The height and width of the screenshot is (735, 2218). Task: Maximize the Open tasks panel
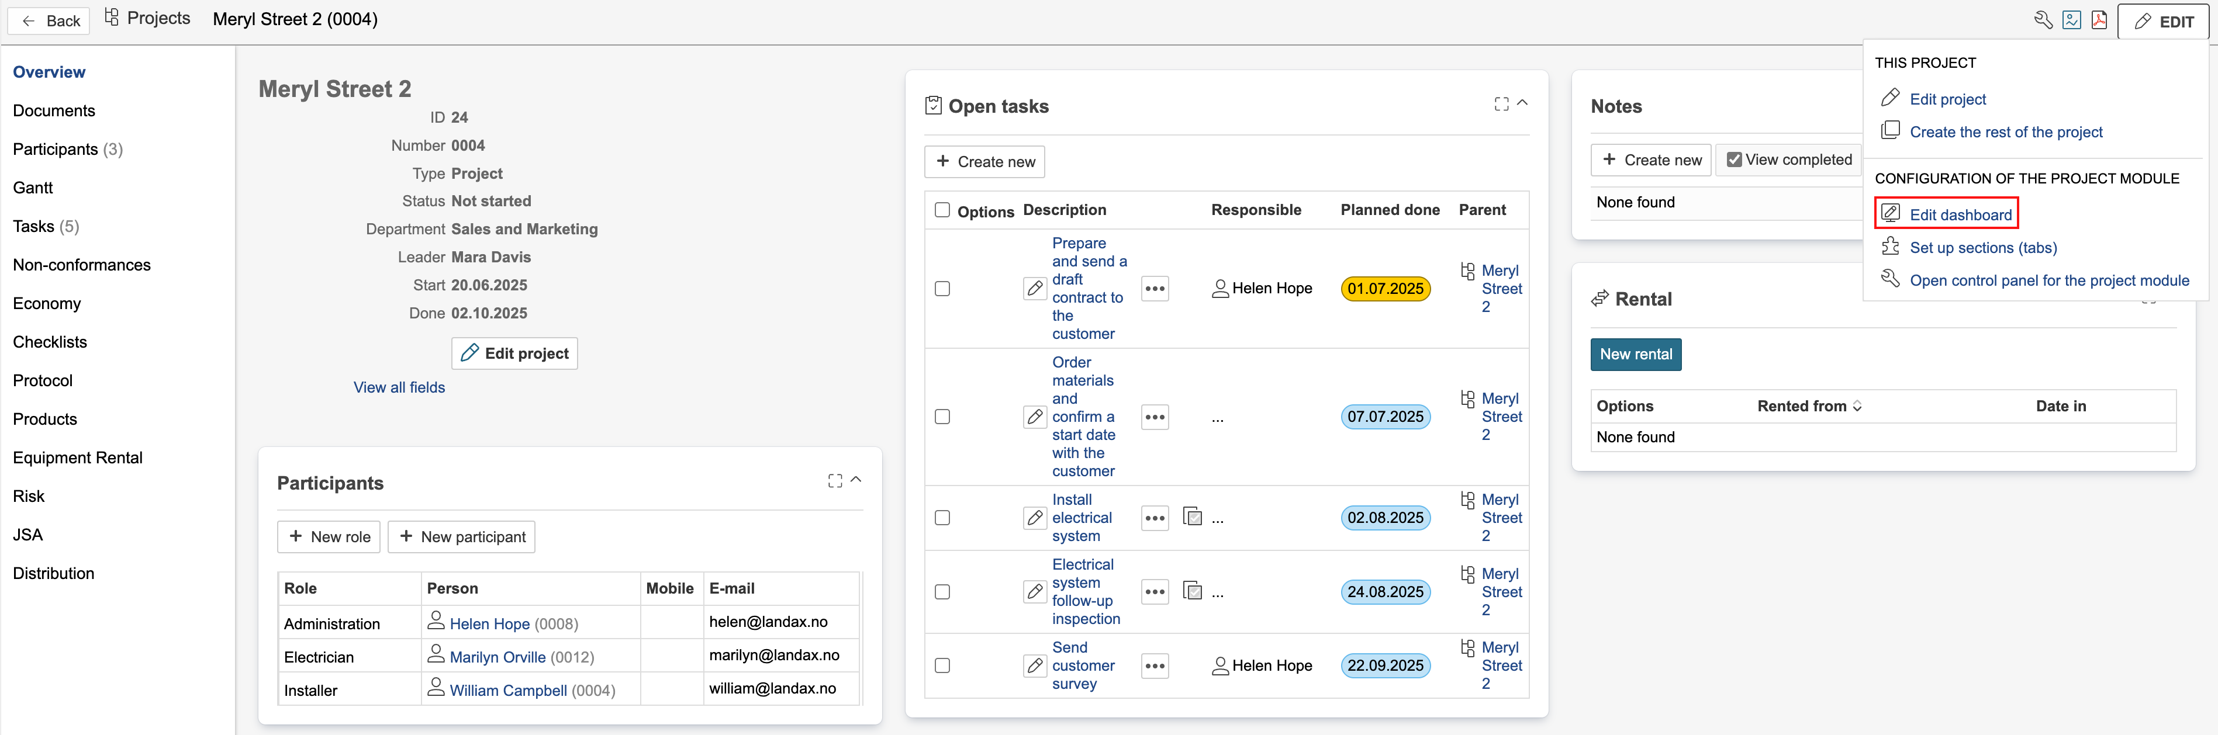(x=1501, y=104)
